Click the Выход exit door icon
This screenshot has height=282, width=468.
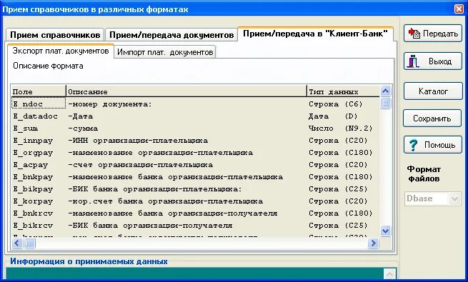click(414, 61)
